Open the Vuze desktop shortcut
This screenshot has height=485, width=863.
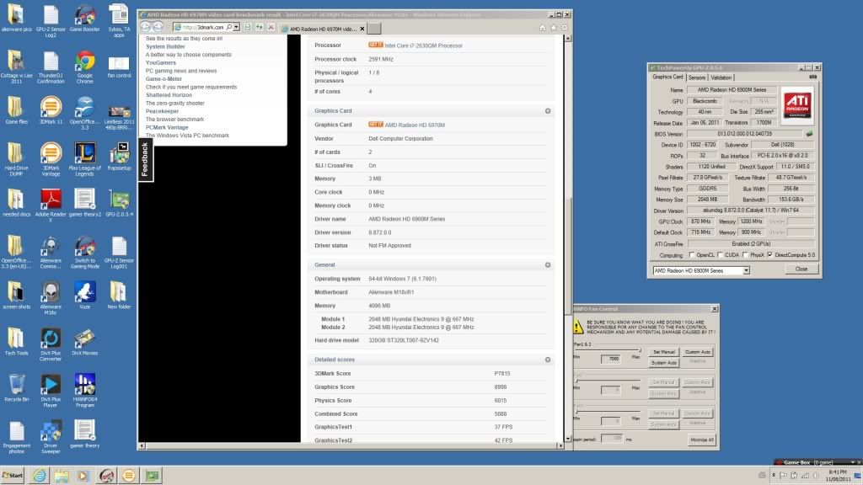click(x=85, y=296)
